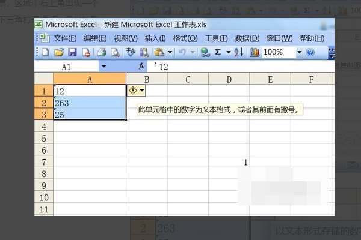Click cell A2 containing 263

tap(90, 103)
